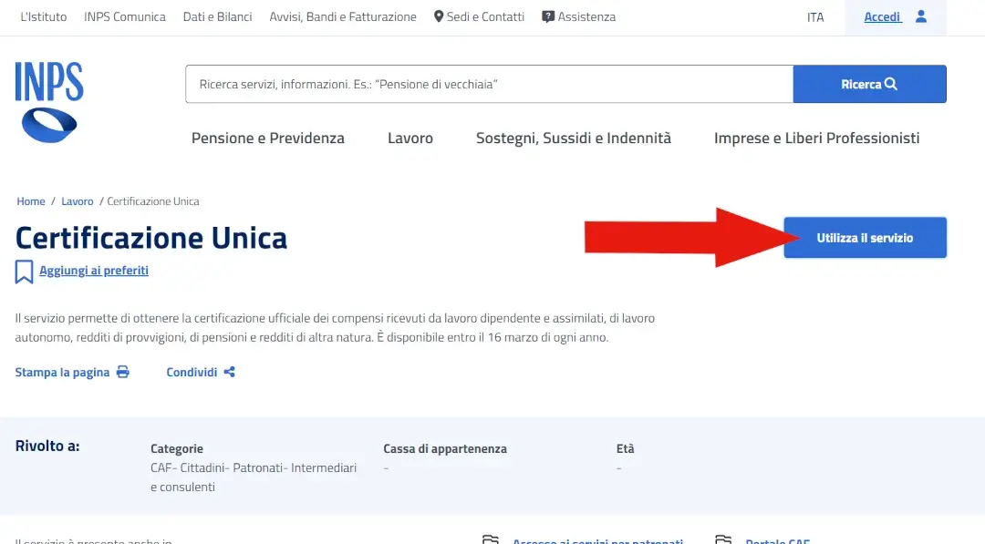Open Pensione e Previdenza menu
Image resolution: width=985 pixels, height=544 pixels.
pyautogui.click(x=268, y=138)
